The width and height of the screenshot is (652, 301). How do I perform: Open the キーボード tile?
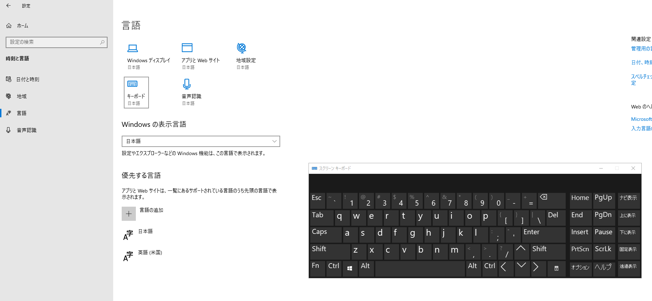coord(136,92)
